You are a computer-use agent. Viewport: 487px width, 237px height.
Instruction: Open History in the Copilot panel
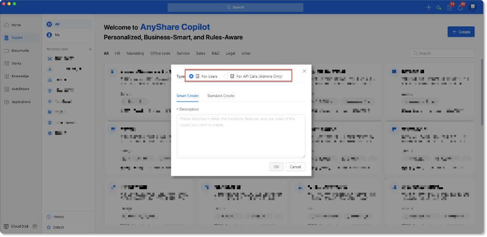point(58,217)
